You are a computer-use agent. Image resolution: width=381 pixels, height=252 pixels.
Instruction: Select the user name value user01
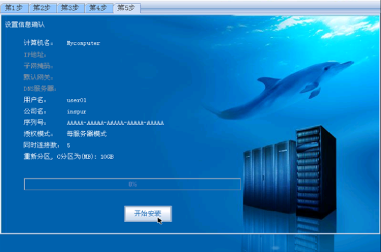pos(76,100)
